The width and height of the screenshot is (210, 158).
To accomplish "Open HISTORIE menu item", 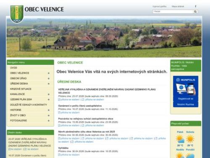I will coord(16,110).
